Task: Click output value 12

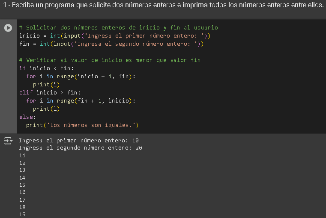Action: click(22, 162)
